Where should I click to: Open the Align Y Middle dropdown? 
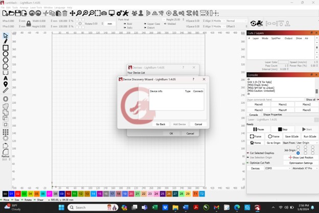coord(214,26)
